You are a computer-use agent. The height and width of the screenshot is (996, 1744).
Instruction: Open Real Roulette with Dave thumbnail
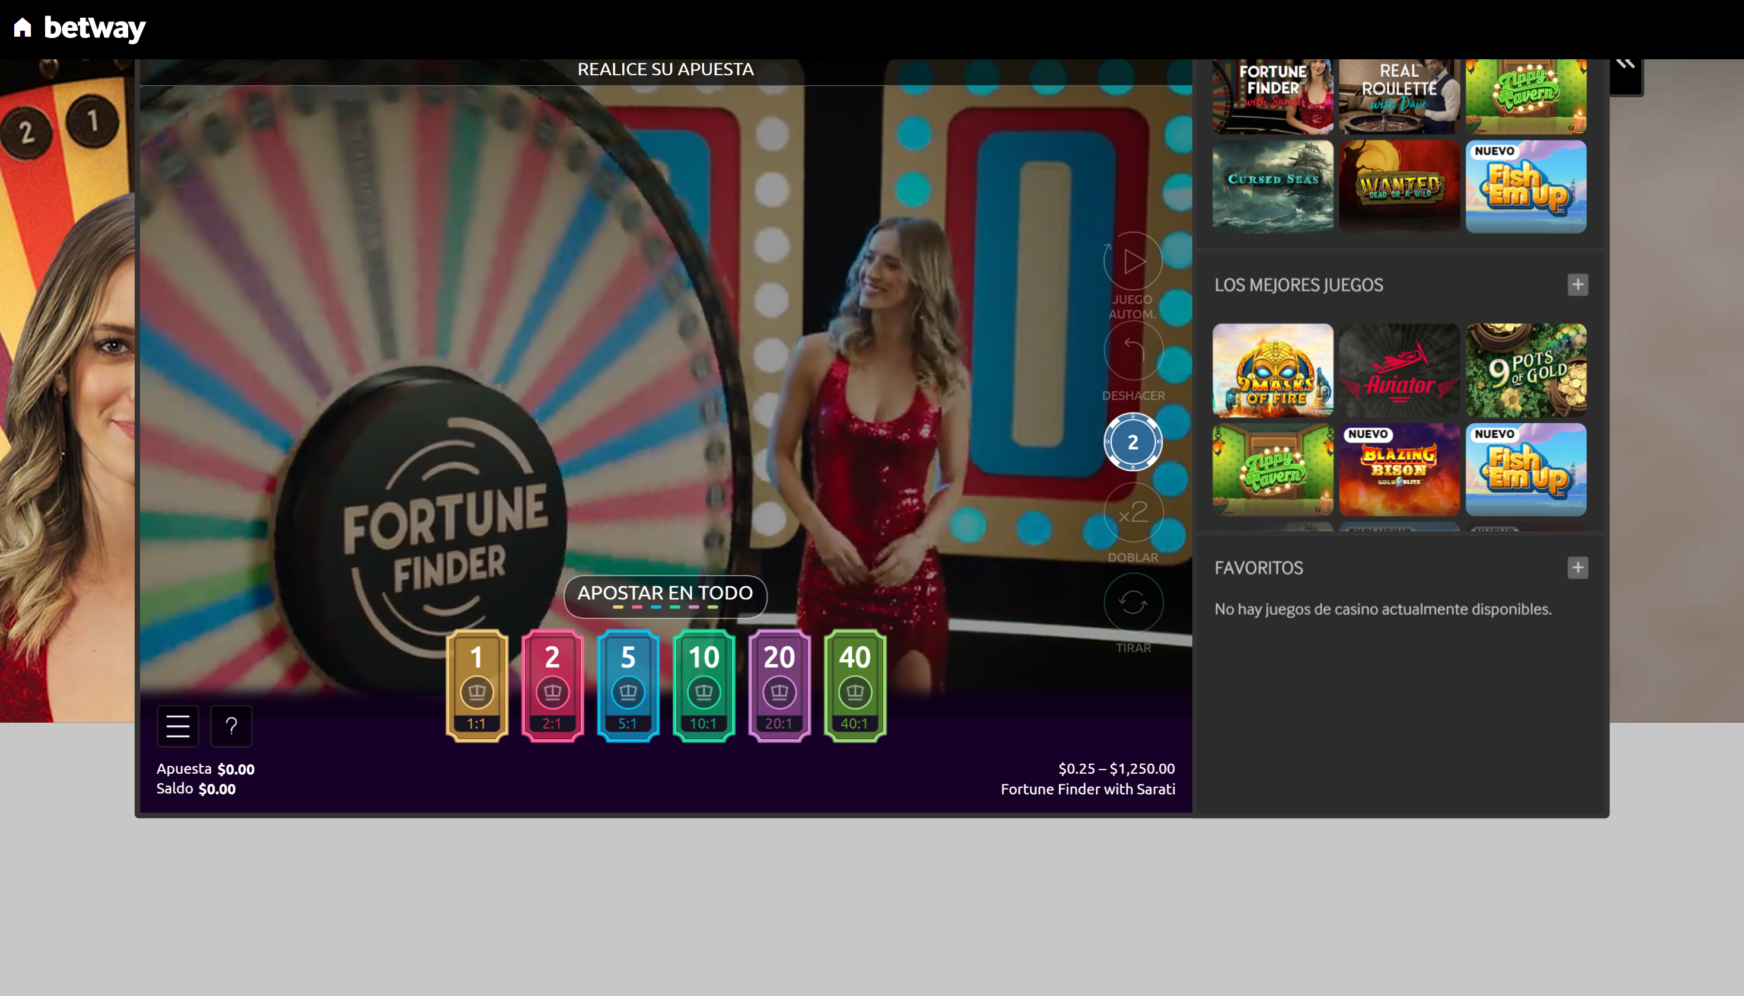click(1400, 96)
